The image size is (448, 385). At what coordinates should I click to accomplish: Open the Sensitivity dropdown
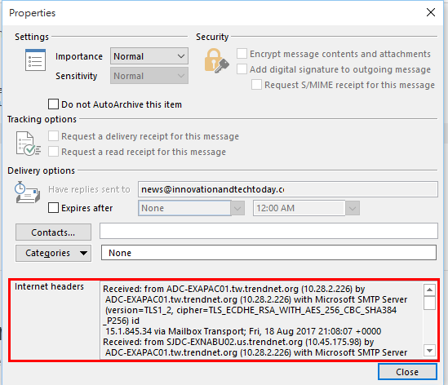point(149,76)
